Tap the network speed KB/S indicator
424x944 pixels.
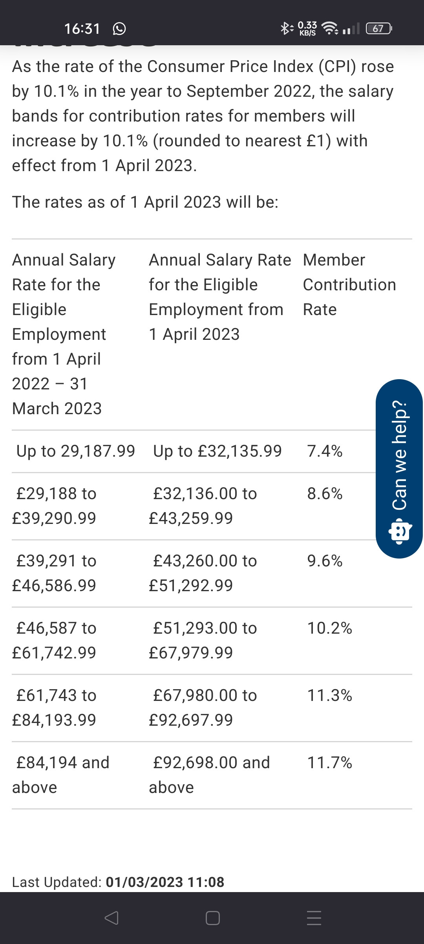307,28
